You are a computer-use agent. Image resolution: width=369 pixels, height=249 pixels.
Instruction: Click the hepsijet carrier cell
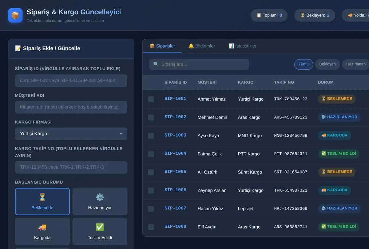[246, 209]
